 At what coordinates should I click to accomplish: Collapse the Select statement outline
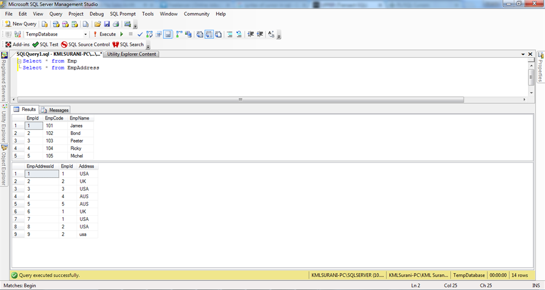[x=20, y=61]
